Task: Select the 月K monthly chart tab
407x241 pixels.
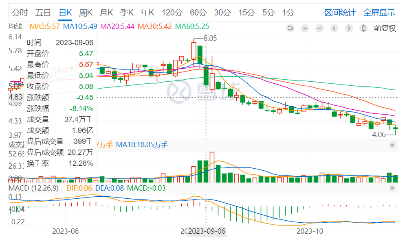Action: coord(107,13)
